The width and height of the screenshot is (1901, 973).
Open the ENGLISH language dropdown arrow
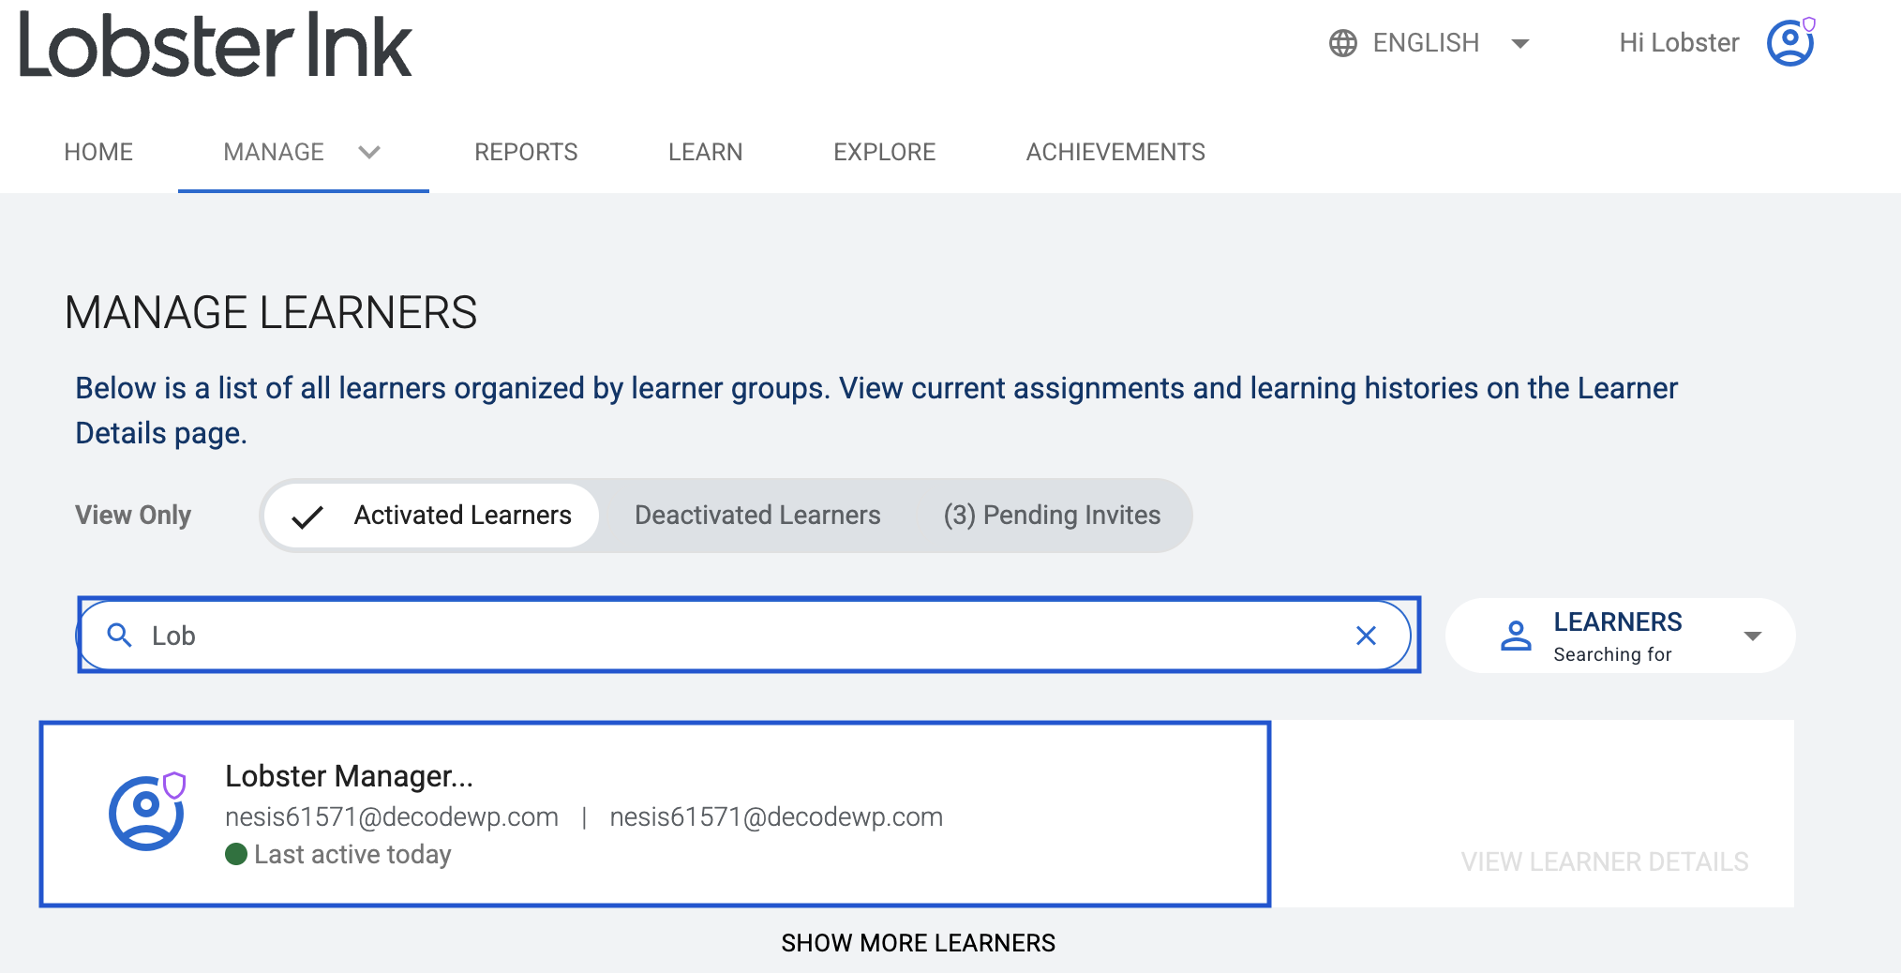pos(1520,43)
